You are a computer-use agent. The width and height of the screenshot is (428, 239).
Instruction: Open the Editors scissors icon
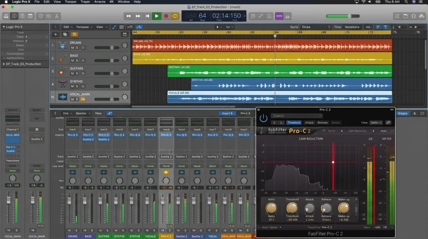(57, 16)
